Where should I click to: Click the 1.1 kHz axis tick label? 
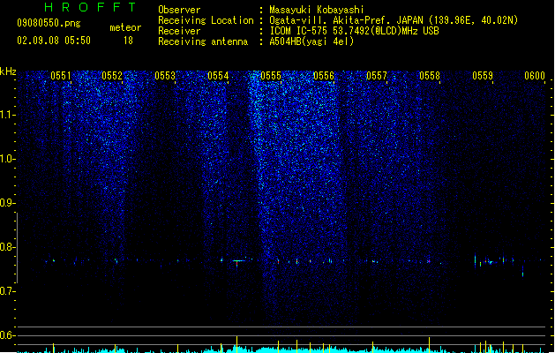tap(7, 115)
